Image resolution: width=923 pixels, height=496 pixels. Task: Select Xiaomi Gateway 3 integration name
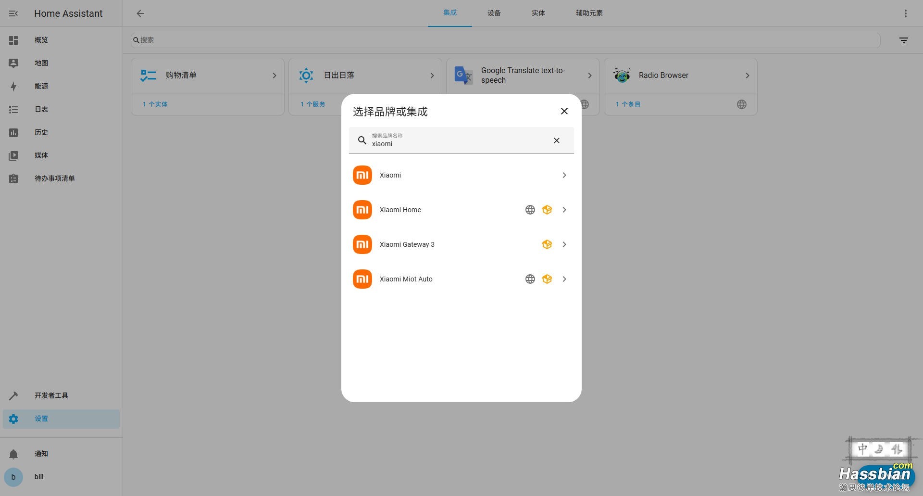pos(407,244)
